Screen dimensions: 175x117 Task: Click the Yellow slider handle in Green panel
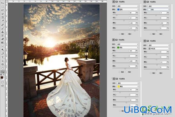(x=138, y=63)
